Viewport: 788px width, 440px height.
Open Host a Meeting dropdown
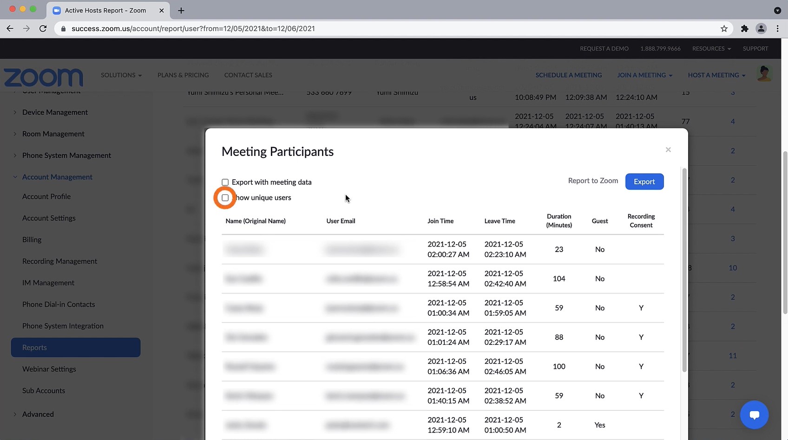click(x=716, y=75)
